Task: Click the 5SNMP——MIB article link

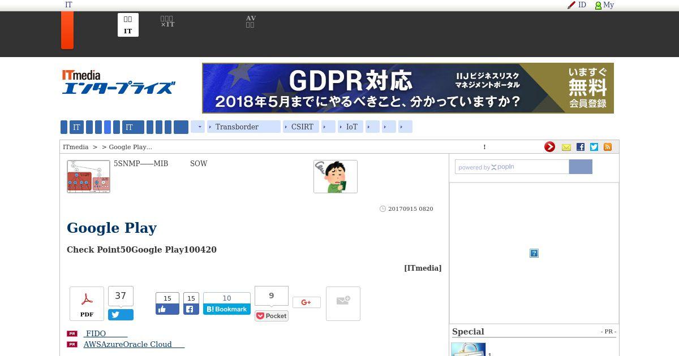Action: click(141, 164)
